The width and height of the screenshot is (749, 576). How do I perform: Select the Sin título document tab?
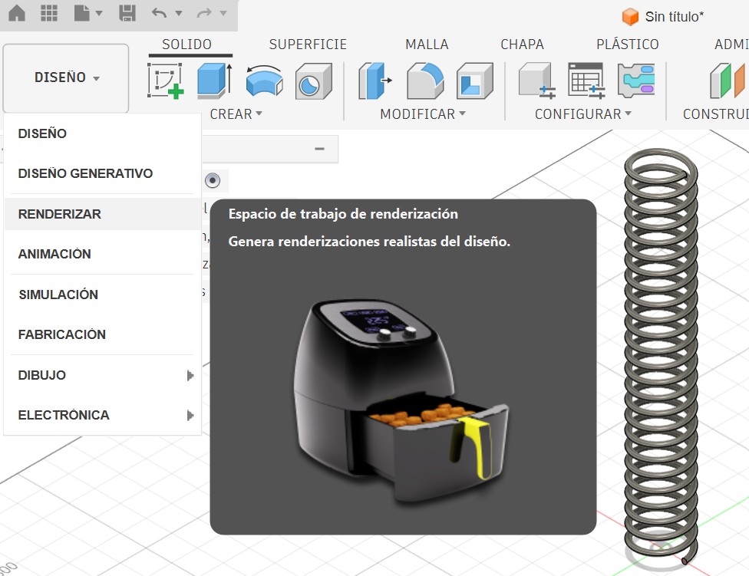674,17
